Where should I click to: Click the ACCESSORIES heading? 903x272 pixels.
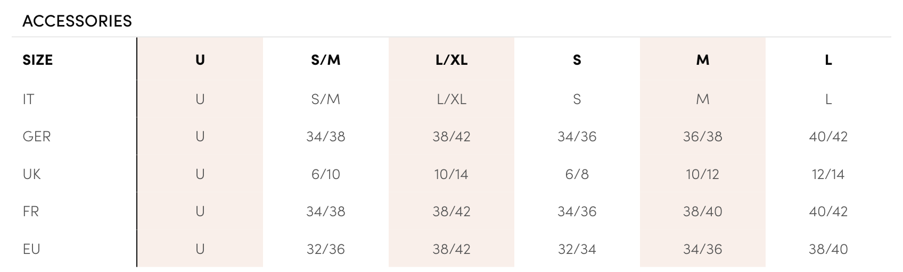77,21
